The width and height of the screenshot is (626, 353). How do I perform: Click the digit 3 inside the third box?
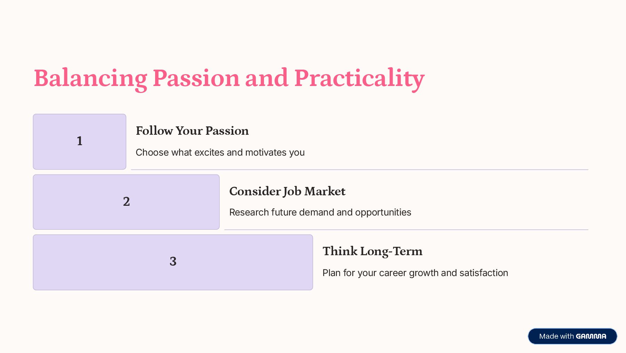point(173,261)
